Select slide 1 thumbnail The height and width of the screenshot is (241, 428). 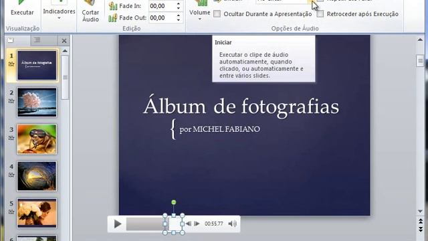37,65
